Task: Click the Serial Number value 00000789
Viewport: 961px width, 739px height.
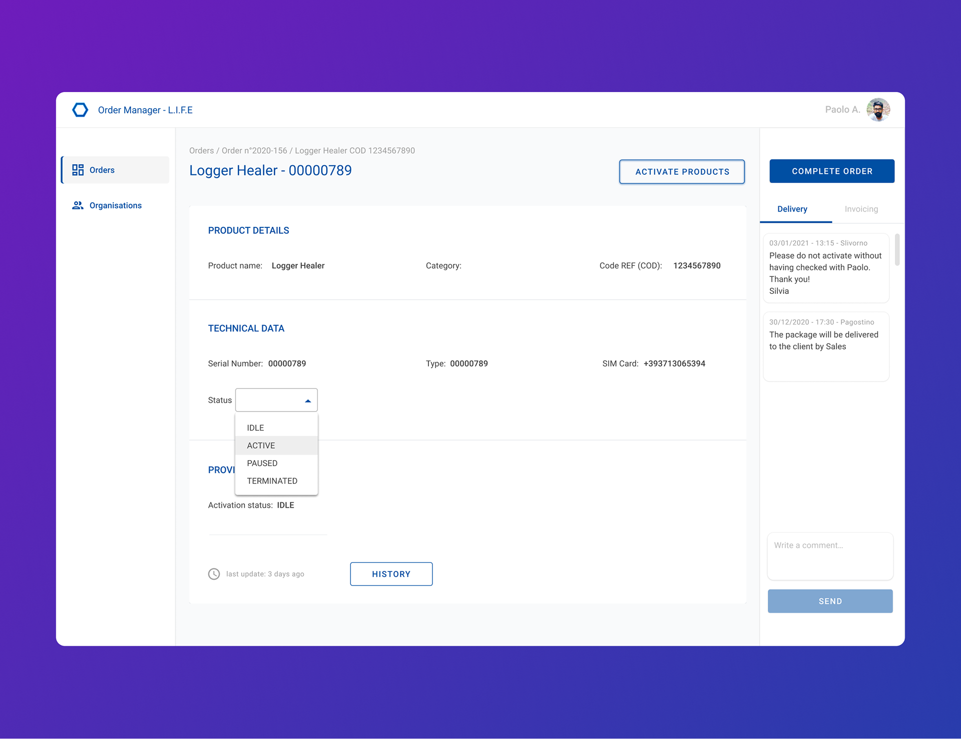Action: pyautogui.click(x=287, y=363)
